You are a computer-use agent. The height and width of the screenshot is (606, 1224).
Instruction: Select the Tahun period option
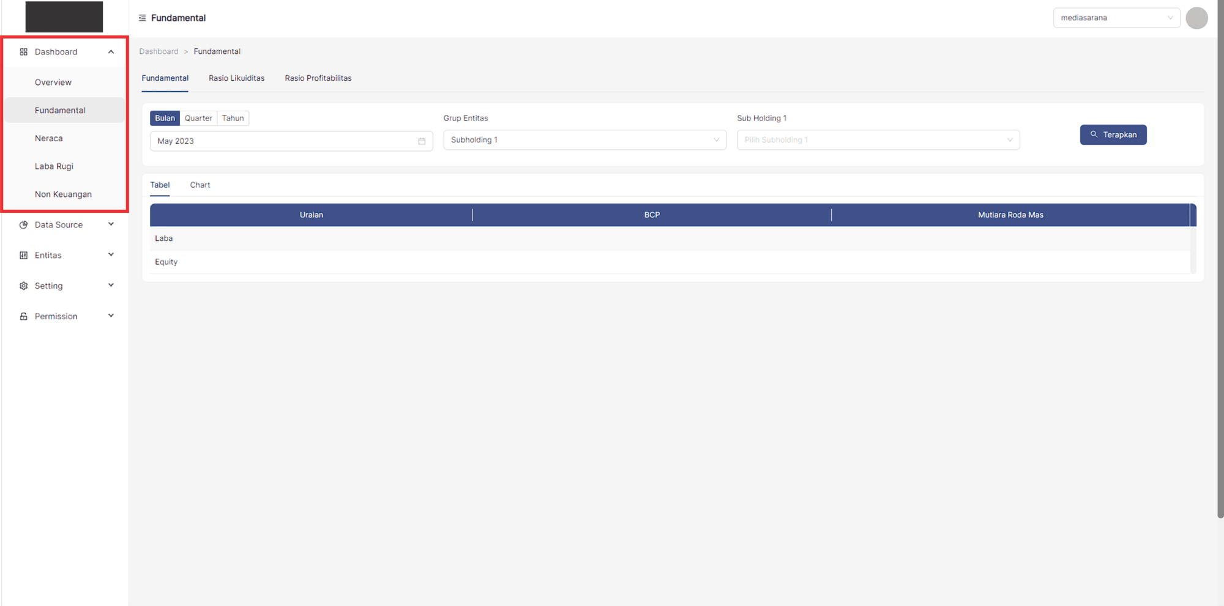click(x=233, y=118)
